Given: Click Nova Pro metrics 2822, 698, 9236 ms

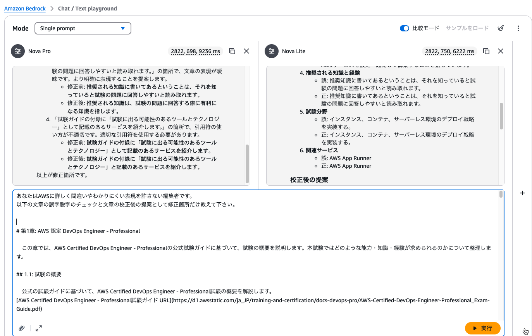Looking at the screenshot, I should pos(196,51).
